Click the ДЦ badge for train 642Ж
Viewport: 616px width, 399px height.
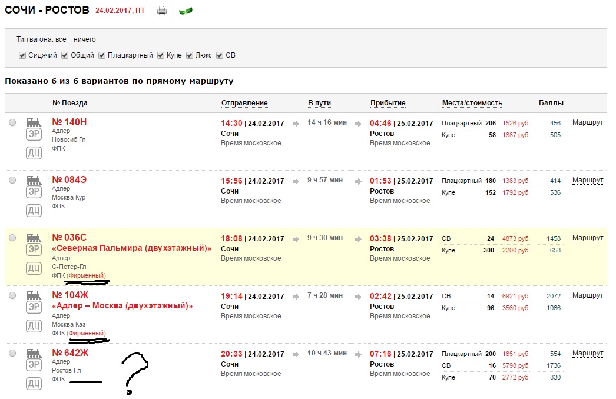tap(34, 384)
